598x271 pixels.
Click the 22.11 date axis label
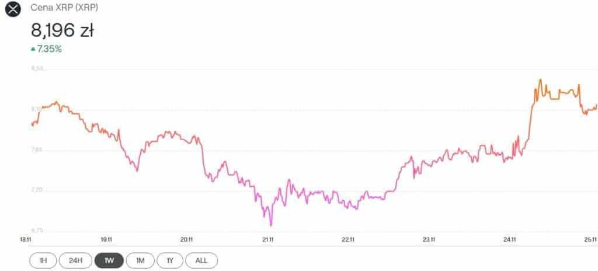pyautogui.click(x=348, y=239)
